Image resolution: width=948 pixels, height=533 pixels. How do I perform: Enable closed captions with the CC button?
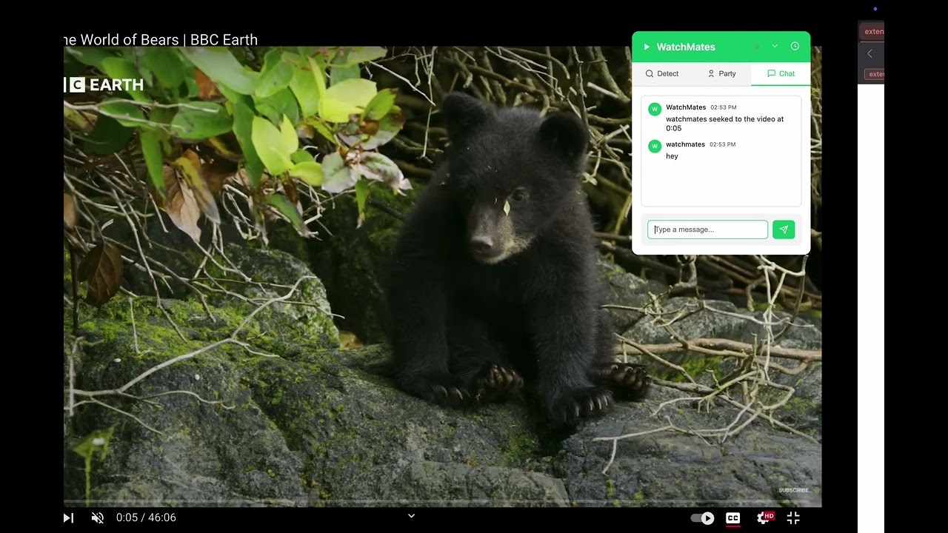pyautogui.click(x=732, y=517)
